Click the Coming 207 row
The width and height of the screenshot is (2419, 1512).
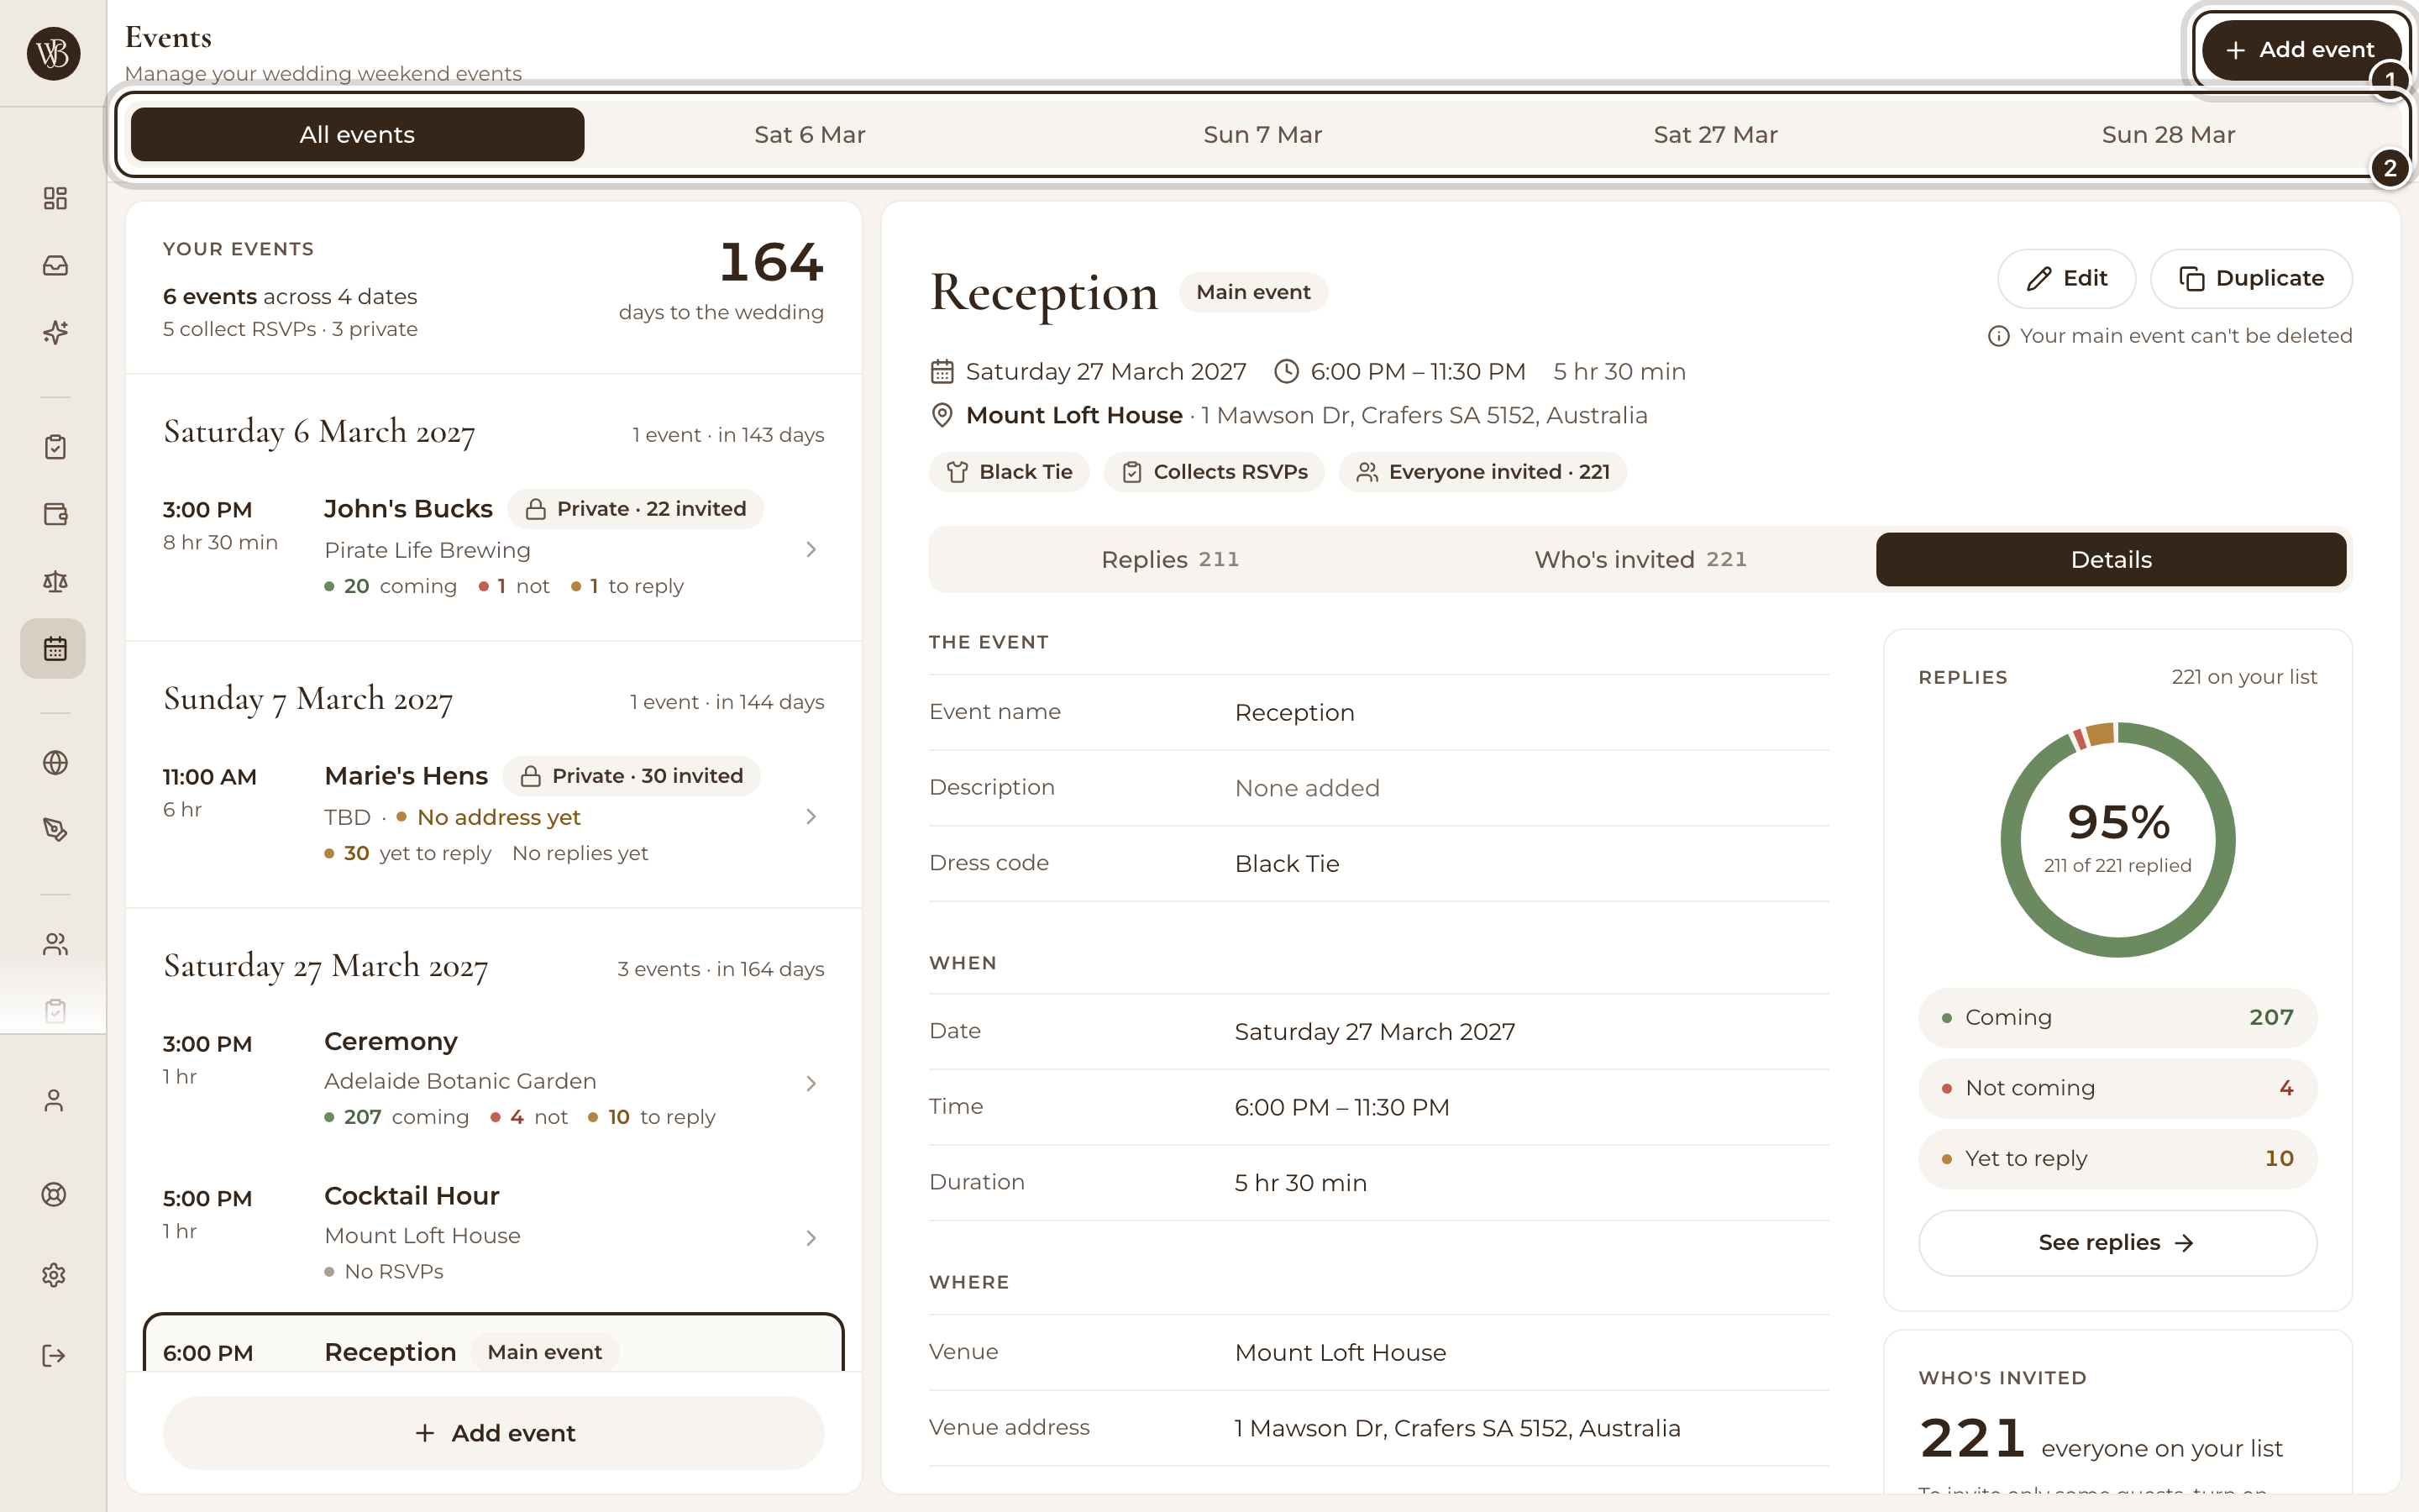point(2117,1017)
